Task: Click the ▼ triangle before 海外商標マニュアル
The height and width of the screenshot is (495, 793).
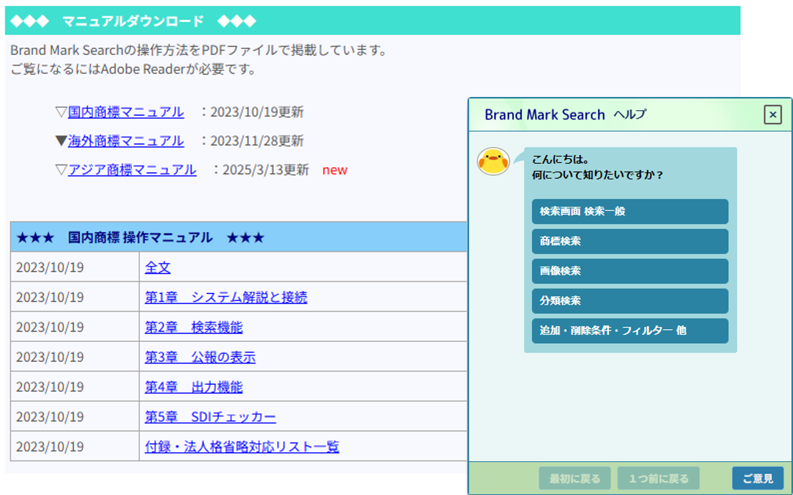Action: 61,141
